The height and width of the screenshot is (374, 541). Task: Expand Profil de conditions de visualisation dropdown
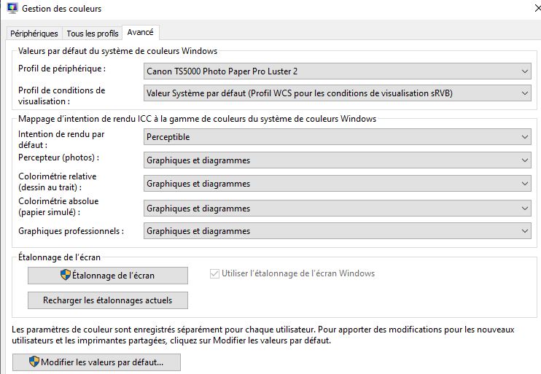pyautogui.click(x=338, y=93)
